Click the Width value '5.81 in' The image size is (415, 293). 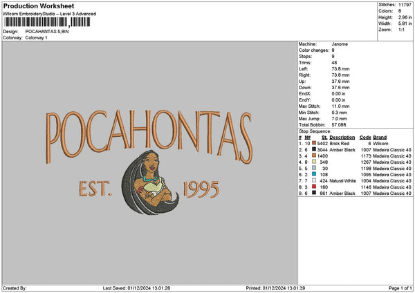[x=405, y=23]
